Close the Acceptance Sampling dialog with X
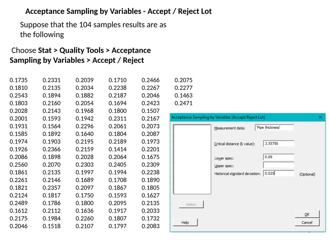The height and width of the screenshot is (247, 330). [320, 117]
